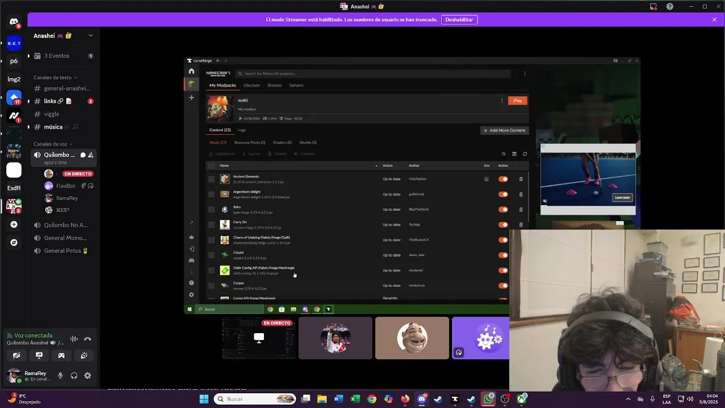
Task: Check the Corpse mod checkbox
Action: point(211,285)
